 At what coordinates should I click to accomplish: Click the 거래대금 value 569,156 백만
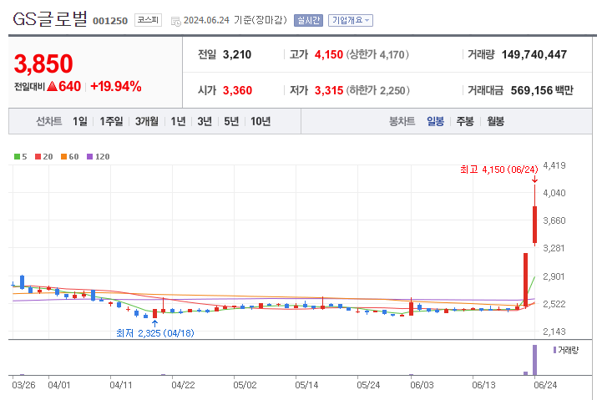(542, 90)
